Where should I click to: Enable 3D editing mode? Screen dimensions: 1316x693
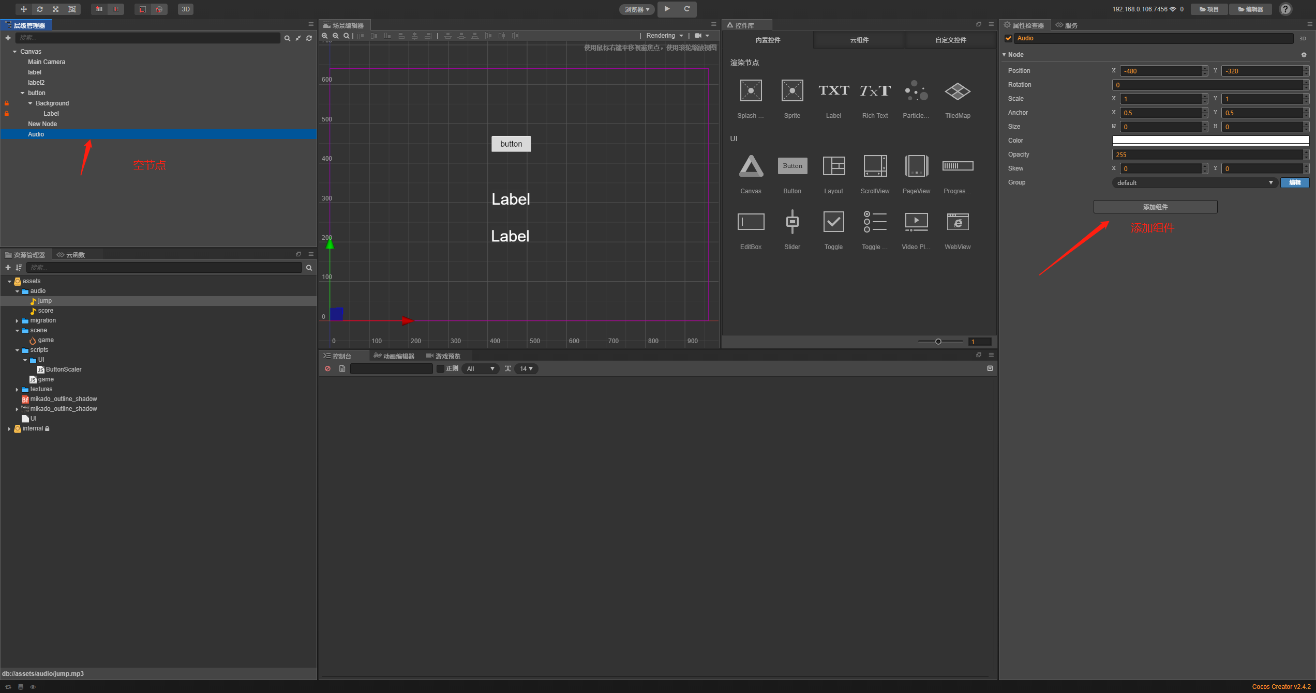[185, 9]
